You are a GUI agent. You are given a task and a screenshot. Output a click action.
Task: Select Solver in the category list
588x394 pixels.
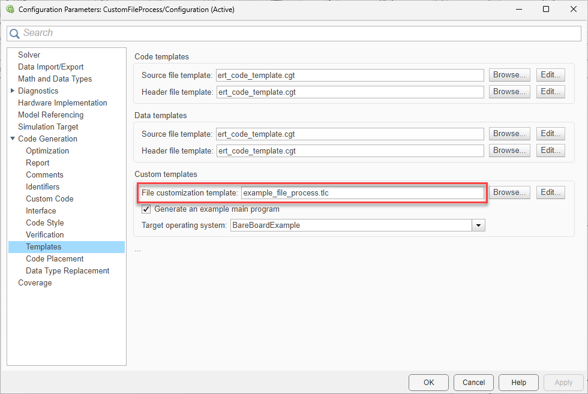coord(29,55)
